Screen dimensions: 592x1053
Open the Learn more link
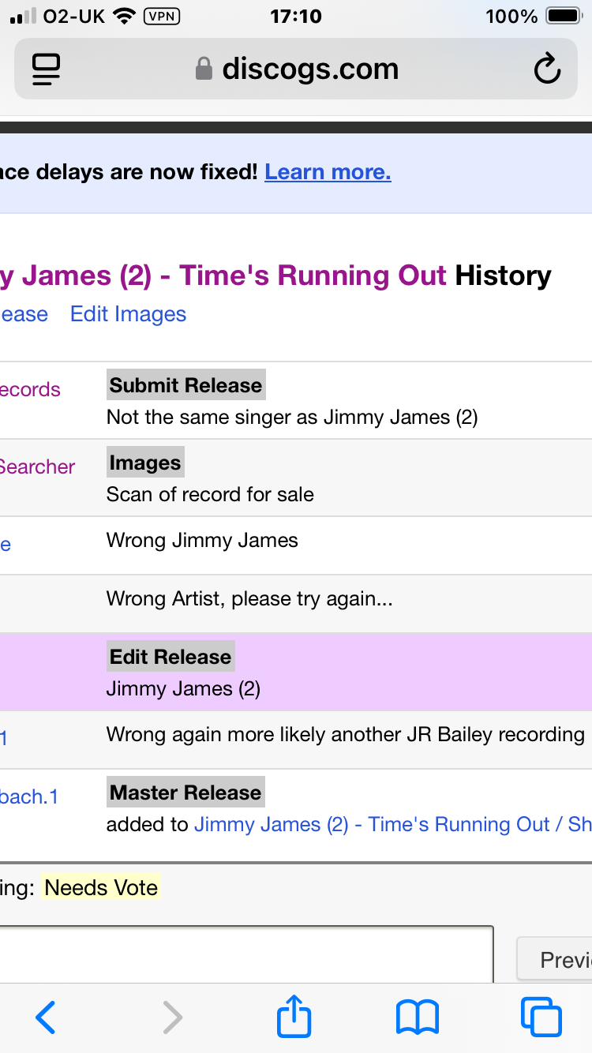pos(328,172)
